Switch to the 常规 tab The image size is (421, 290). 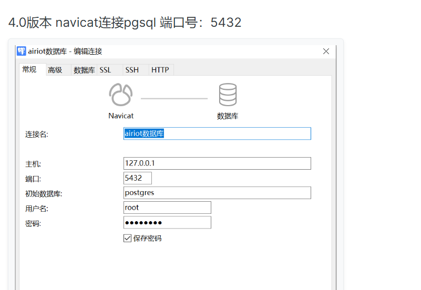(x=29, y=69)
